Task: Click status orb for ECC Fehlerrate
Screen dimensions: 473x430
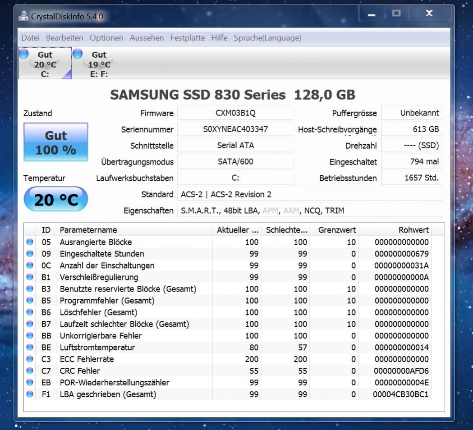Action: 30,359
